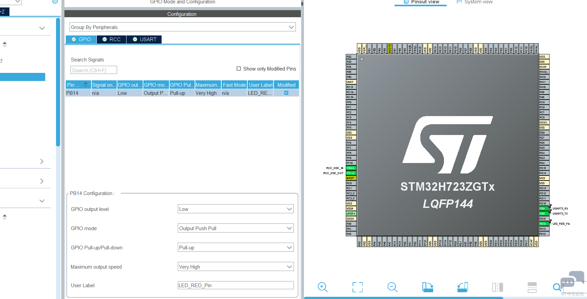The image size is (587, 299).
Task: Click the pinout search magnifier icon
Action: (x=557, y=287)
